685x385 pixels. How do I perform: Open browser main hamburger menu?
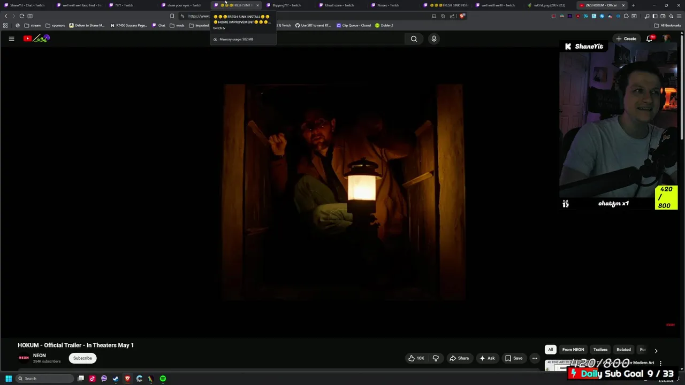pyautogui.click(x=679, y=16)
